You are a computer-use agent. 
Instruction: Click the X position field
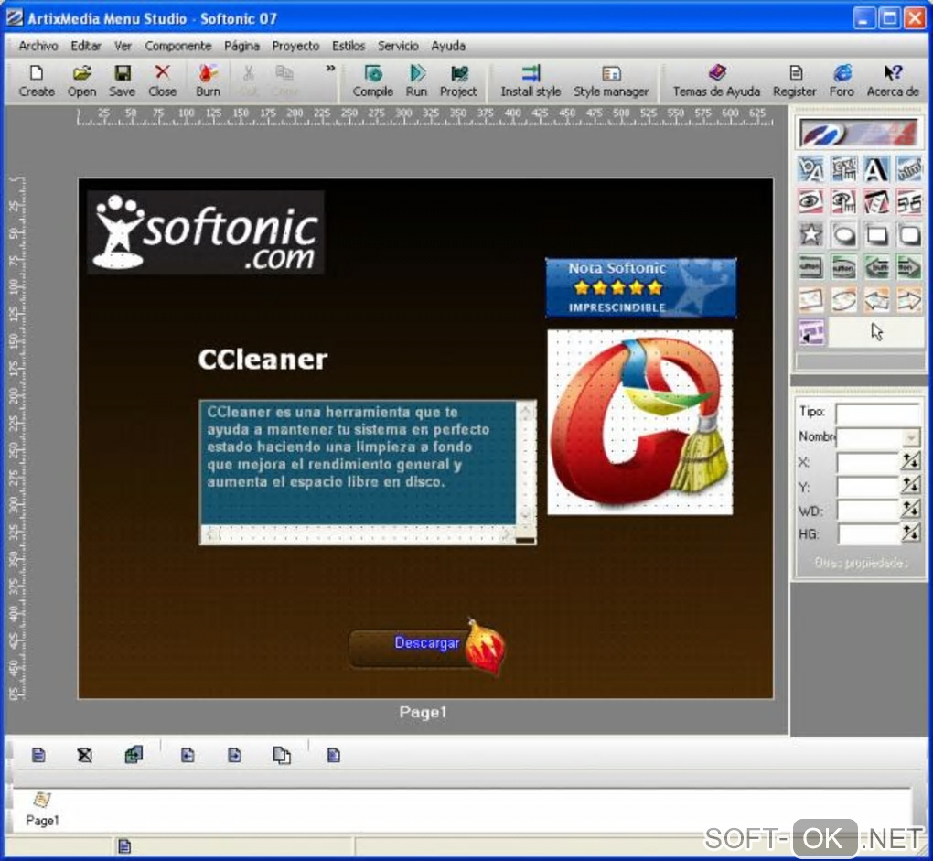(x=868, y=462)
